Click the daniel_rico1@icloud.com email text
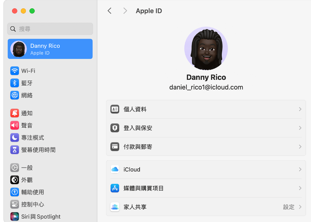311x222 pixels. (206, 87)
